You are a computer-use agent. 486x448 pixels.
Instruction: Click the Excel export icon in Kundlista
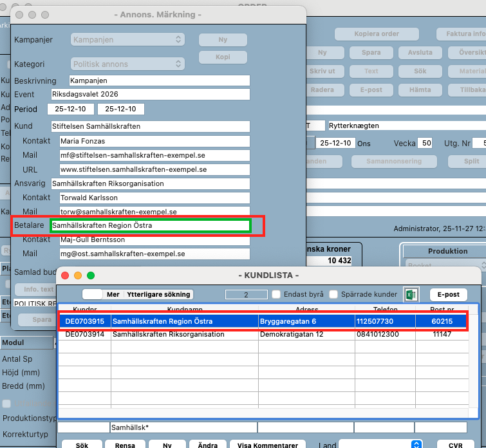pyautogui.click(x=410, y=294)
